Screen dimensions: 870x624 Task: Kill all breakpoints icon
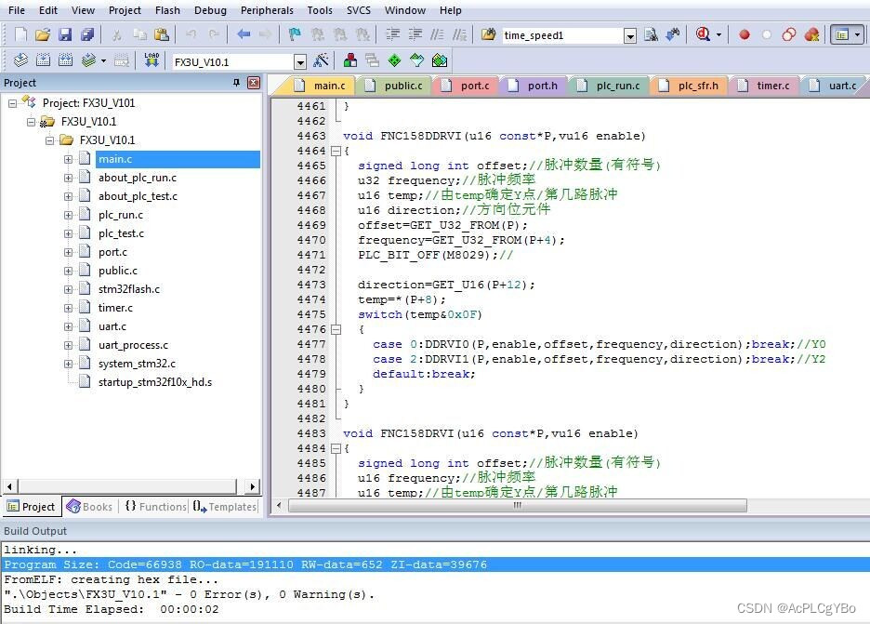point(811,35)
